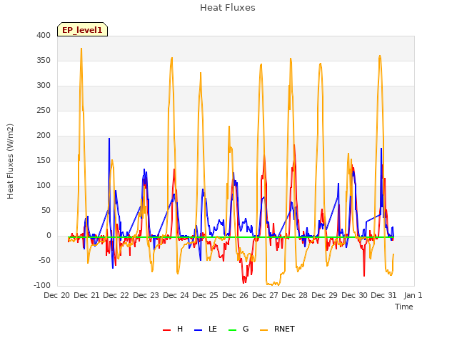The width and height of the screenshot is (457, 343).
Task: Toggle the G series legend entry
Action: 238,329
